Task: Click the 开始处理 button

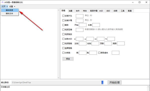Action: click(114, 83)
